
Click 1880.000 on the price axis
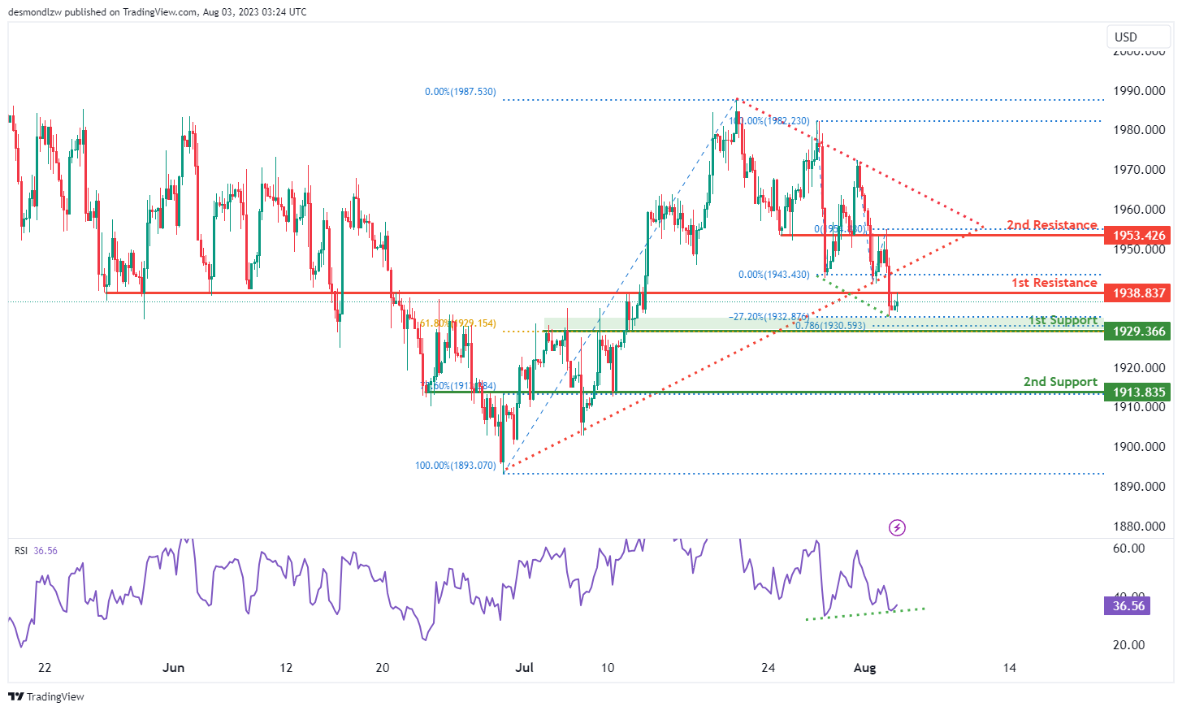tap(1139, 527)
